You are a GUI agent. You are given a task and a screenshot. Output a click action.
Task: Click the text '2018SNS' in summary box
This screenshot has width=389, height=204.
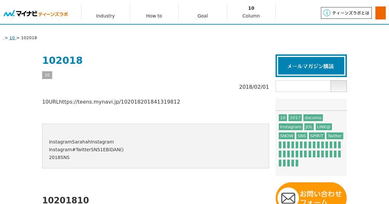pos(59,157)
